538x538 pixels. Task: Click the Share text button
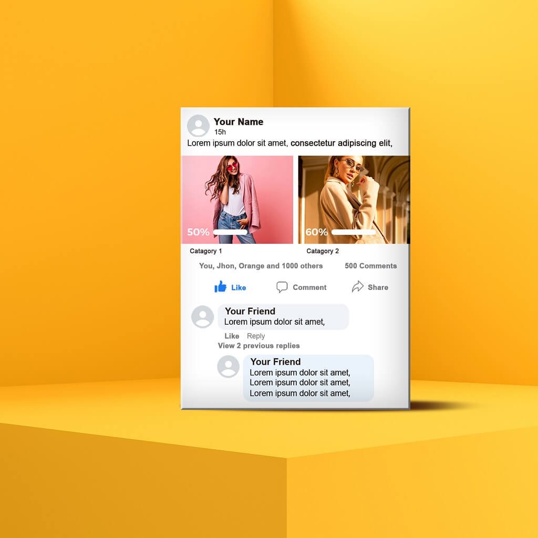(378, 287)
